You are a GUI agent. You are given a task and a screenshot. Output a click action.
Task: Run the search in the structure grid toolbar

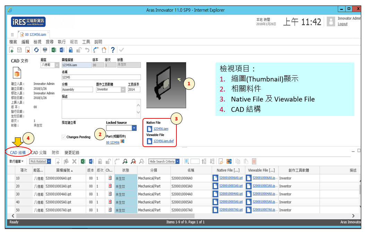tap(125, 161)
